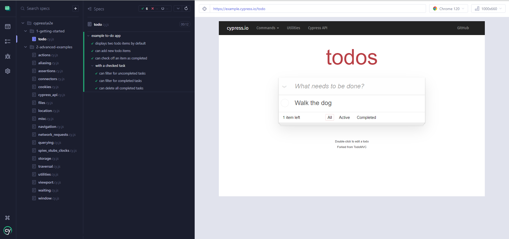The width and height of the screenshot is (509, 239).
Task: Open the Chrome 120 browser dropdown
Action: 449,8
